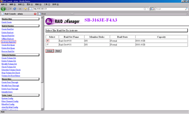Screen dimensions: 189x114
Task: Click the 'SB-3163E-F4A3' model title
Action: click(101, 20)
